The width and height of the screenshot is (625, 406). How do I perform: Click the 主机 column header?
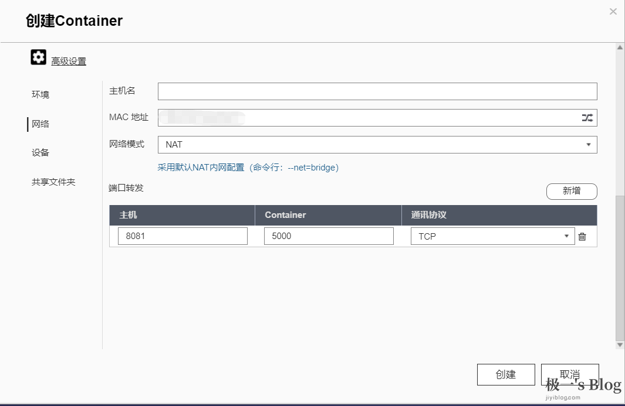click(182, 215)
